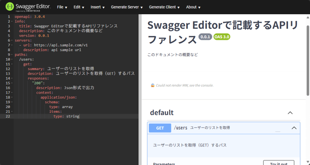Open the Insert menu
Screen dimensions: 310x165
point(98,7)
